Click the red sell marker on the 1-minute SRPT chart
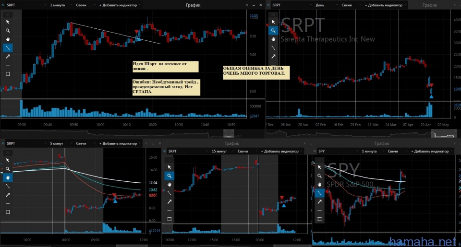The image size is (461, 247). tap(137, 32)
